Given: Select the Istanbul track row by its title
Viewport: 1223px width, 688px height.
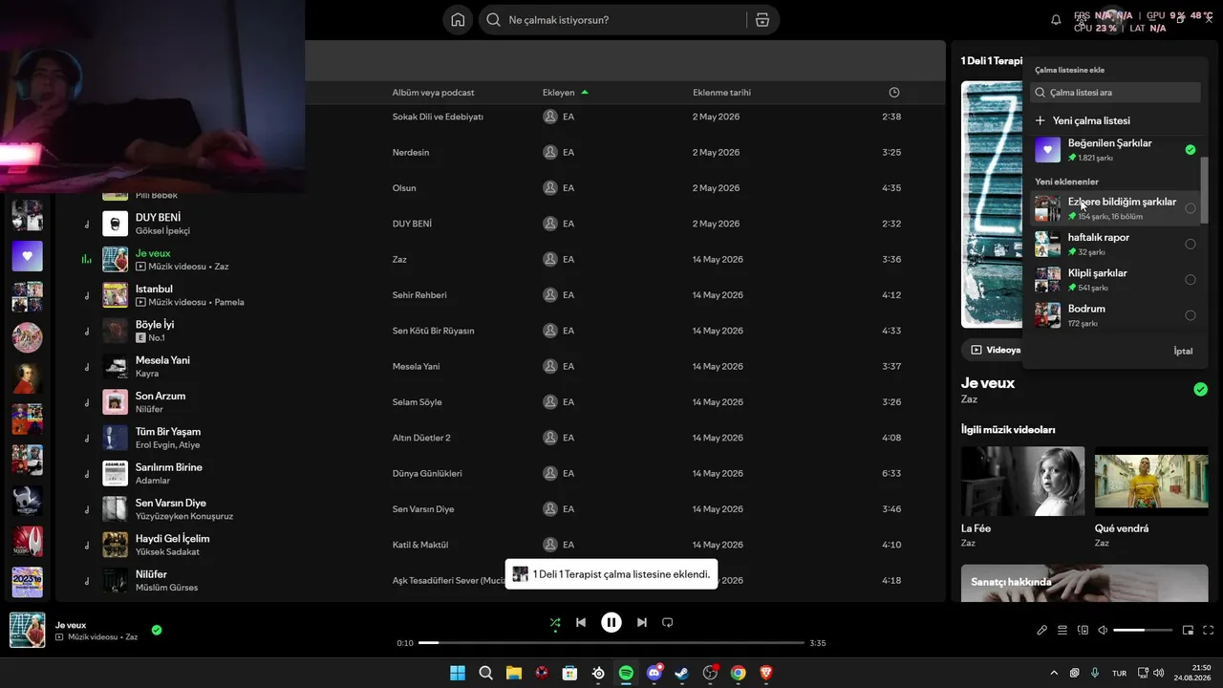Looking at the screenshot, I should [154, 289].
